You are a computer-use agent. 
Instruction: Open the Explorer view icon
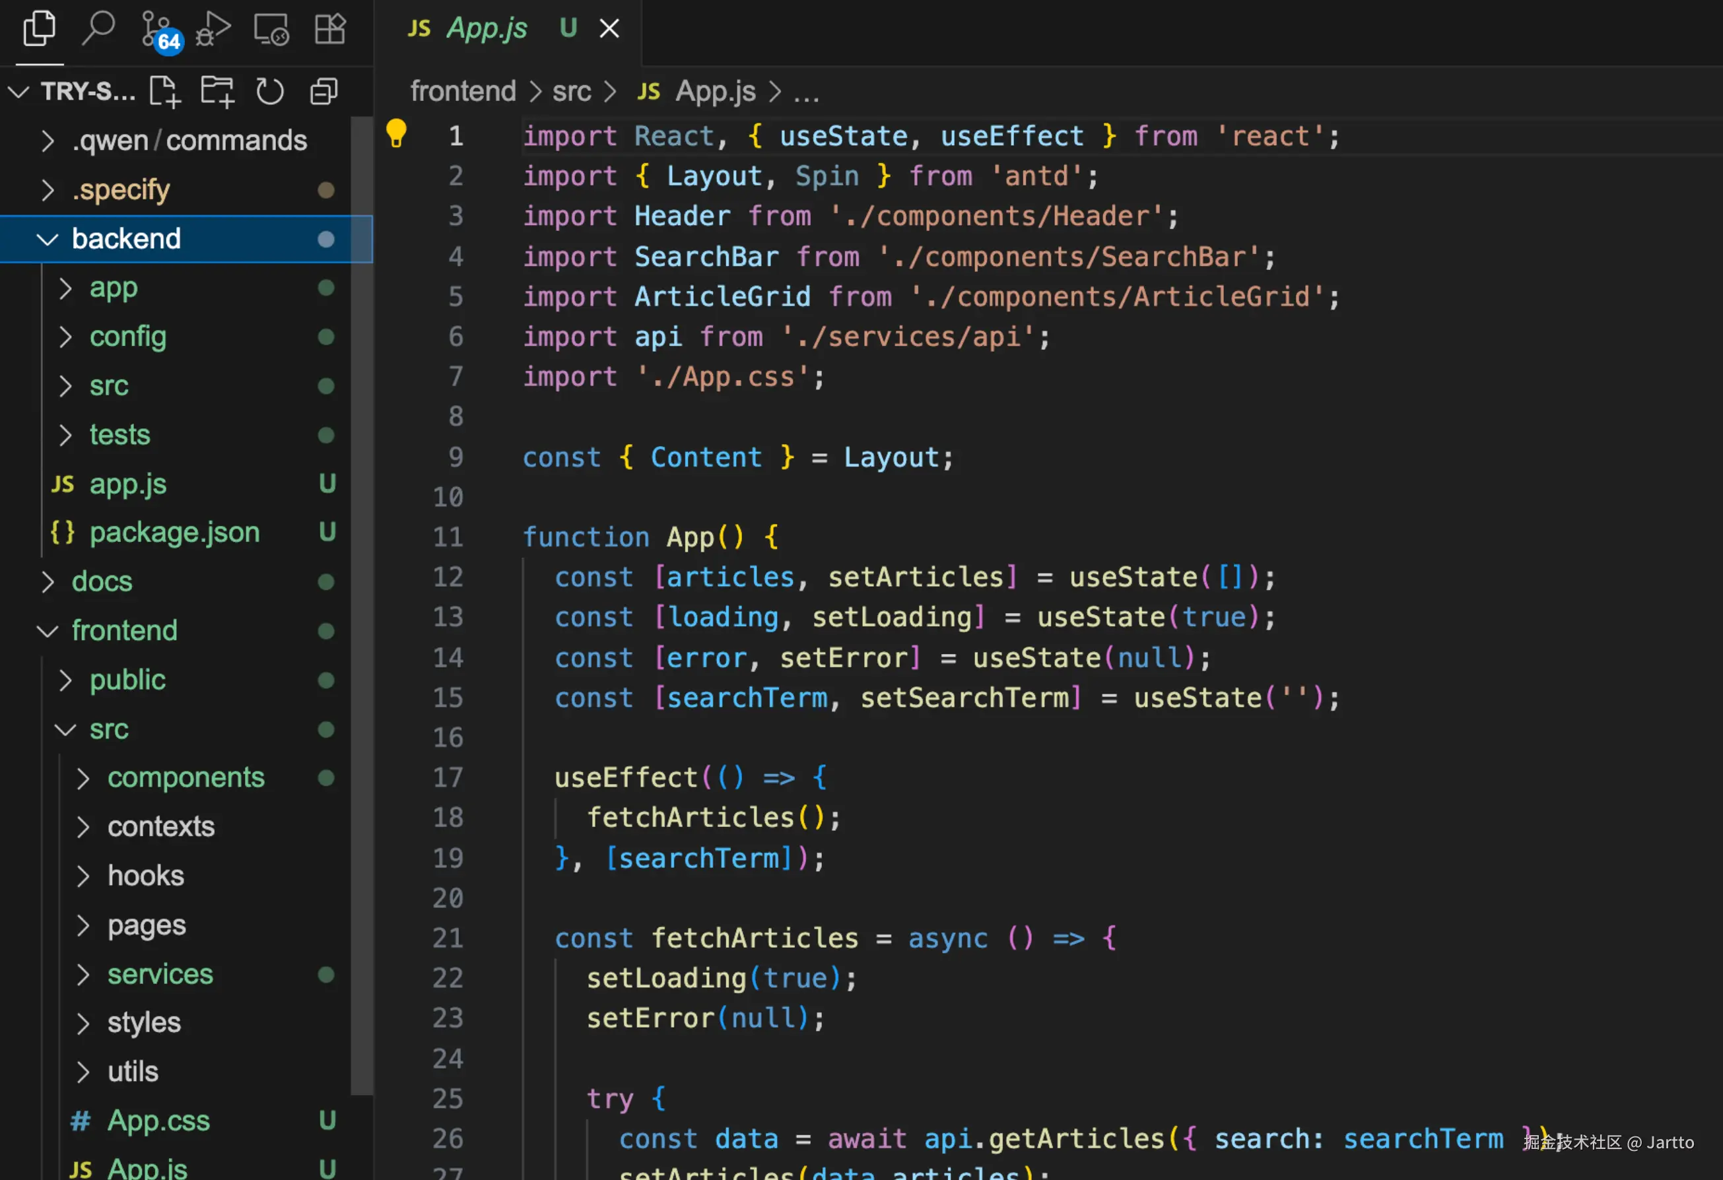(40, 30)
